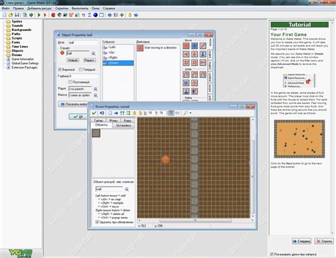Click OK button in Object Properties

click(x=78, y=117)
